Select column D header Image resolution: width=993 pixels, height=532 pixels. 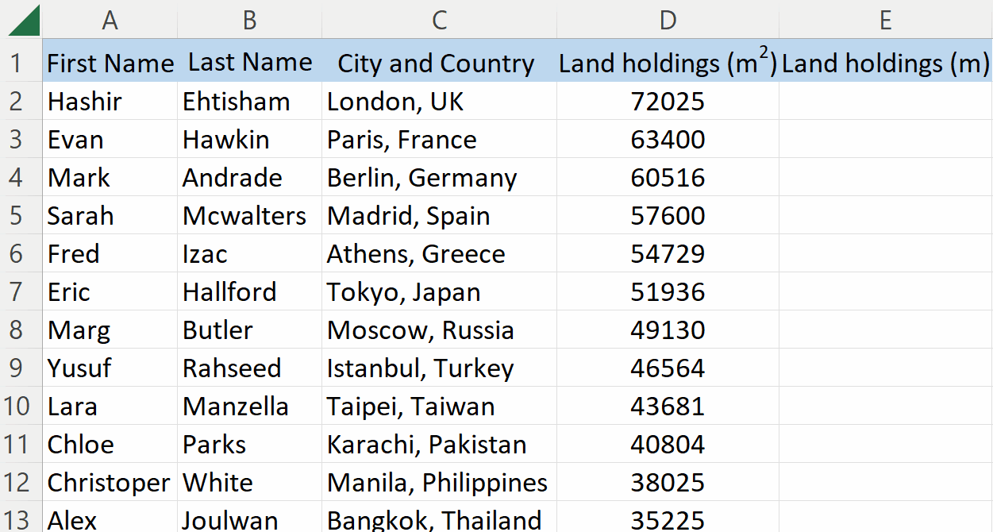[x=668, y=20]
